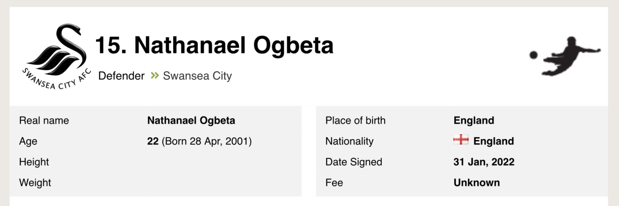Click the bold Nathanael Ogbeta real name value
The image size is (619, 206).
point(191,121)
